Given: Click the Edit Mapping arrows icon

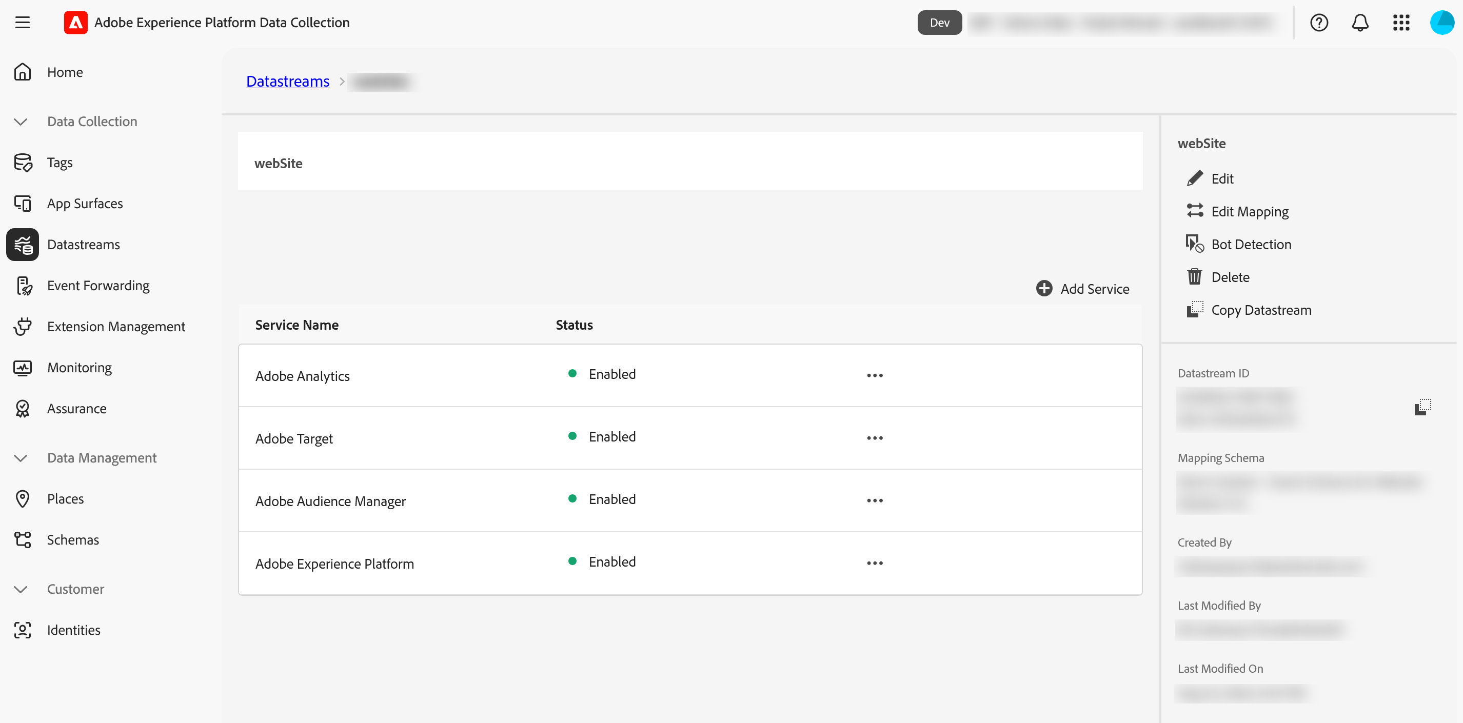Looking at the screenshot, I should tap(1195, 211).
